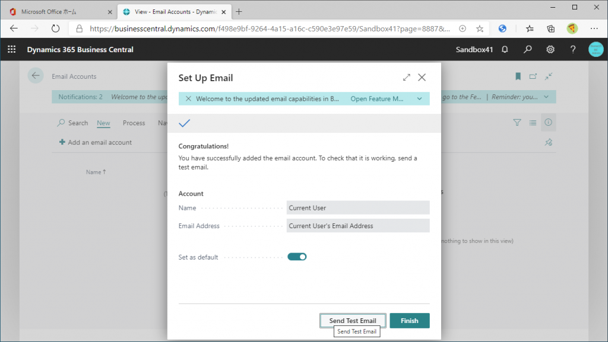Sort by the Name column header
Image resolution: width=608 pixels, height=342 pixels.
pos(96,172)
